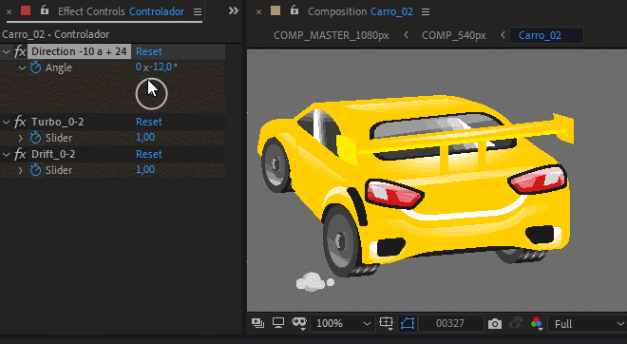
Task: Reset the Drift_0-2 effect
Action: pyautogui.click(x=149, y=154)
